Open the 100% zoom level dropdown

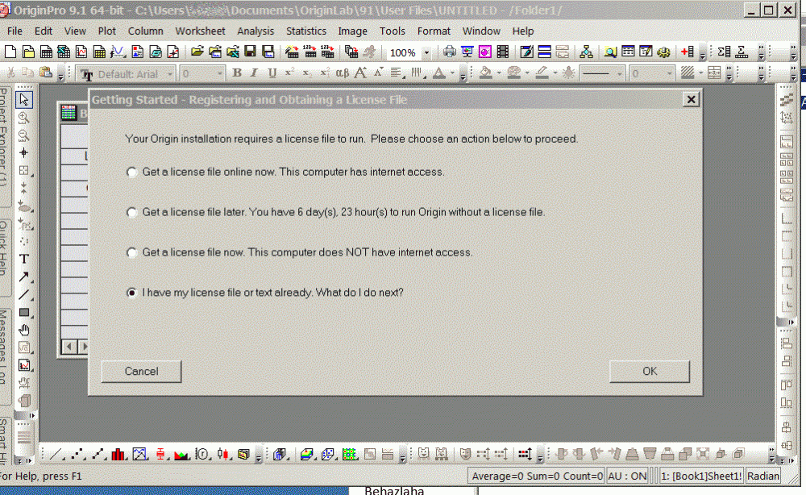[x=427, y=53]
